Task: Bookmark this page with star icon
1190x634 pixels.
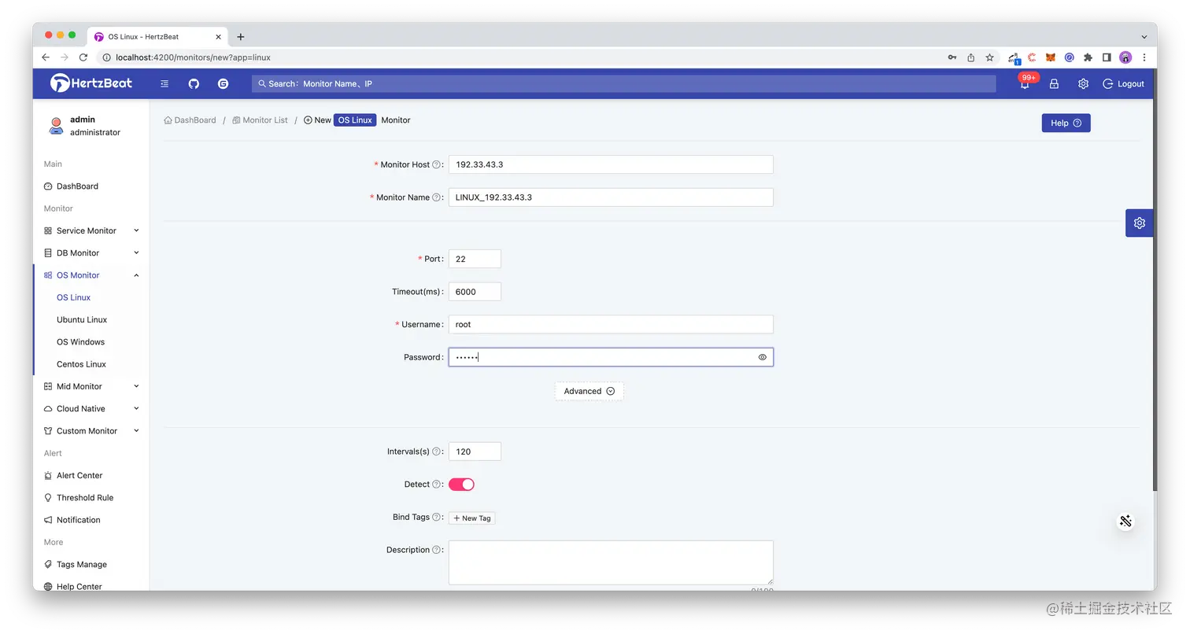Action: pyautogui.click(x=989, y=57)
